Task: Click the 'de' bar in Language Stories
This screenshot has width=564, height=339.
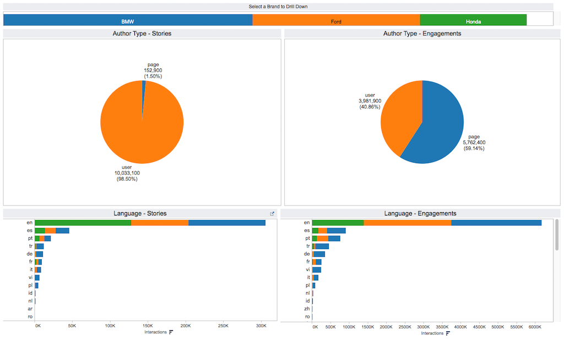Action: click(x=39, y=254)
